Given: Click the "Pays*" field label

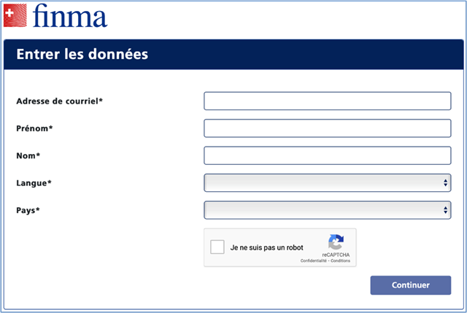Looking at the screenshot, I should [28, 211].
